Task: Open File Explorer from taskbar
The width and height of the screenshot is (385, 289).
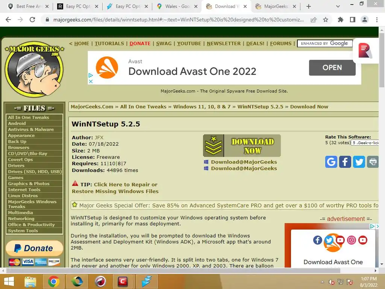Action: pos(30,281)
